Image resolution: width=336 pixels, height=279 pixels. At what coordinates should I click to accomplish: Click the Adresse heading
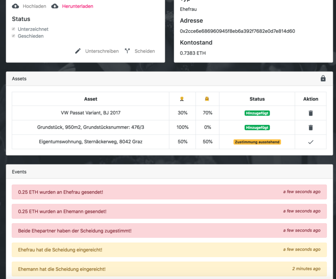click(x=192, y=21)
